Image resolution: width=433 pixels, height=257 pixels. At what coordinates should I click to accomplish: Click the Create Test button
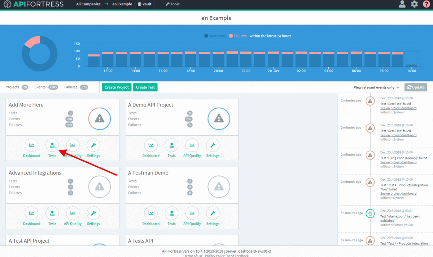145,87
